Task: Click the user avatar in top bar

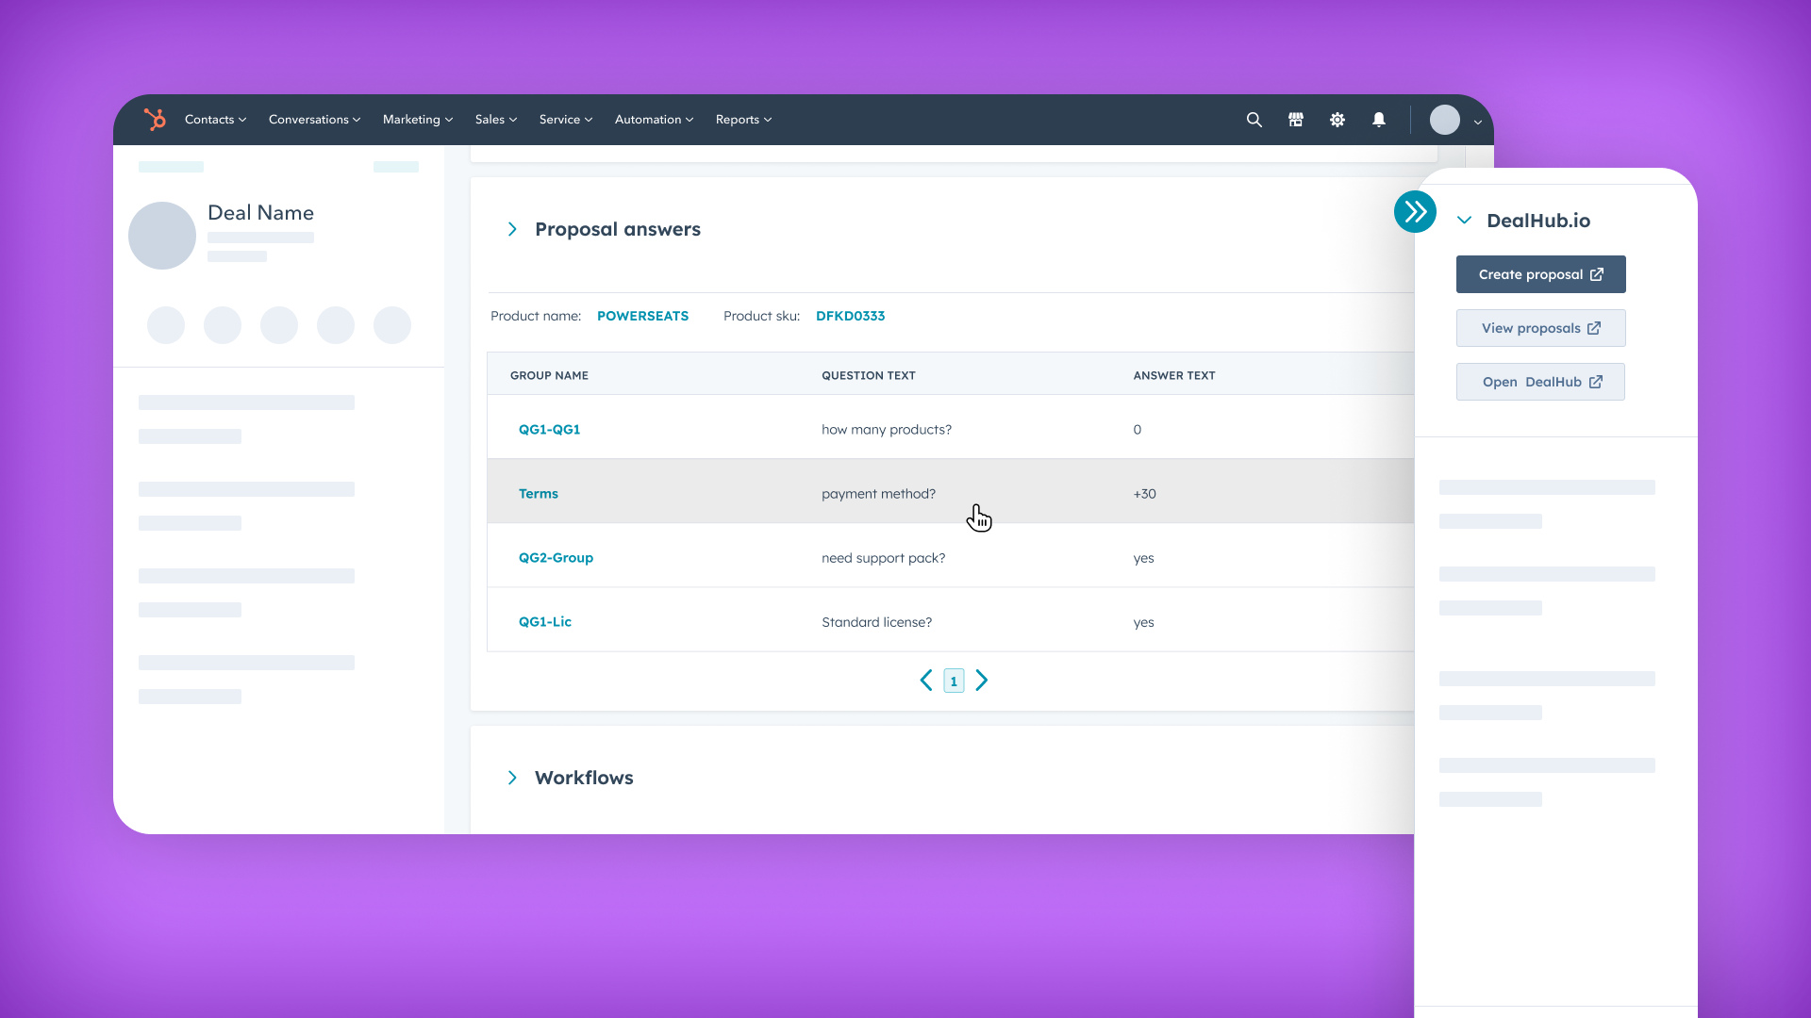Action: (1445, 120)
